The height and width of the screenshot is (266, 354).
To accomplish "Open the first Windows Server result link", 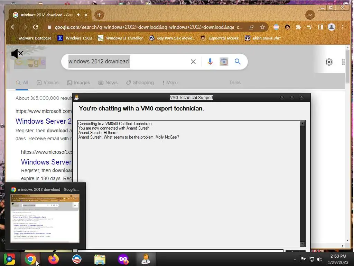I will 44,121.
